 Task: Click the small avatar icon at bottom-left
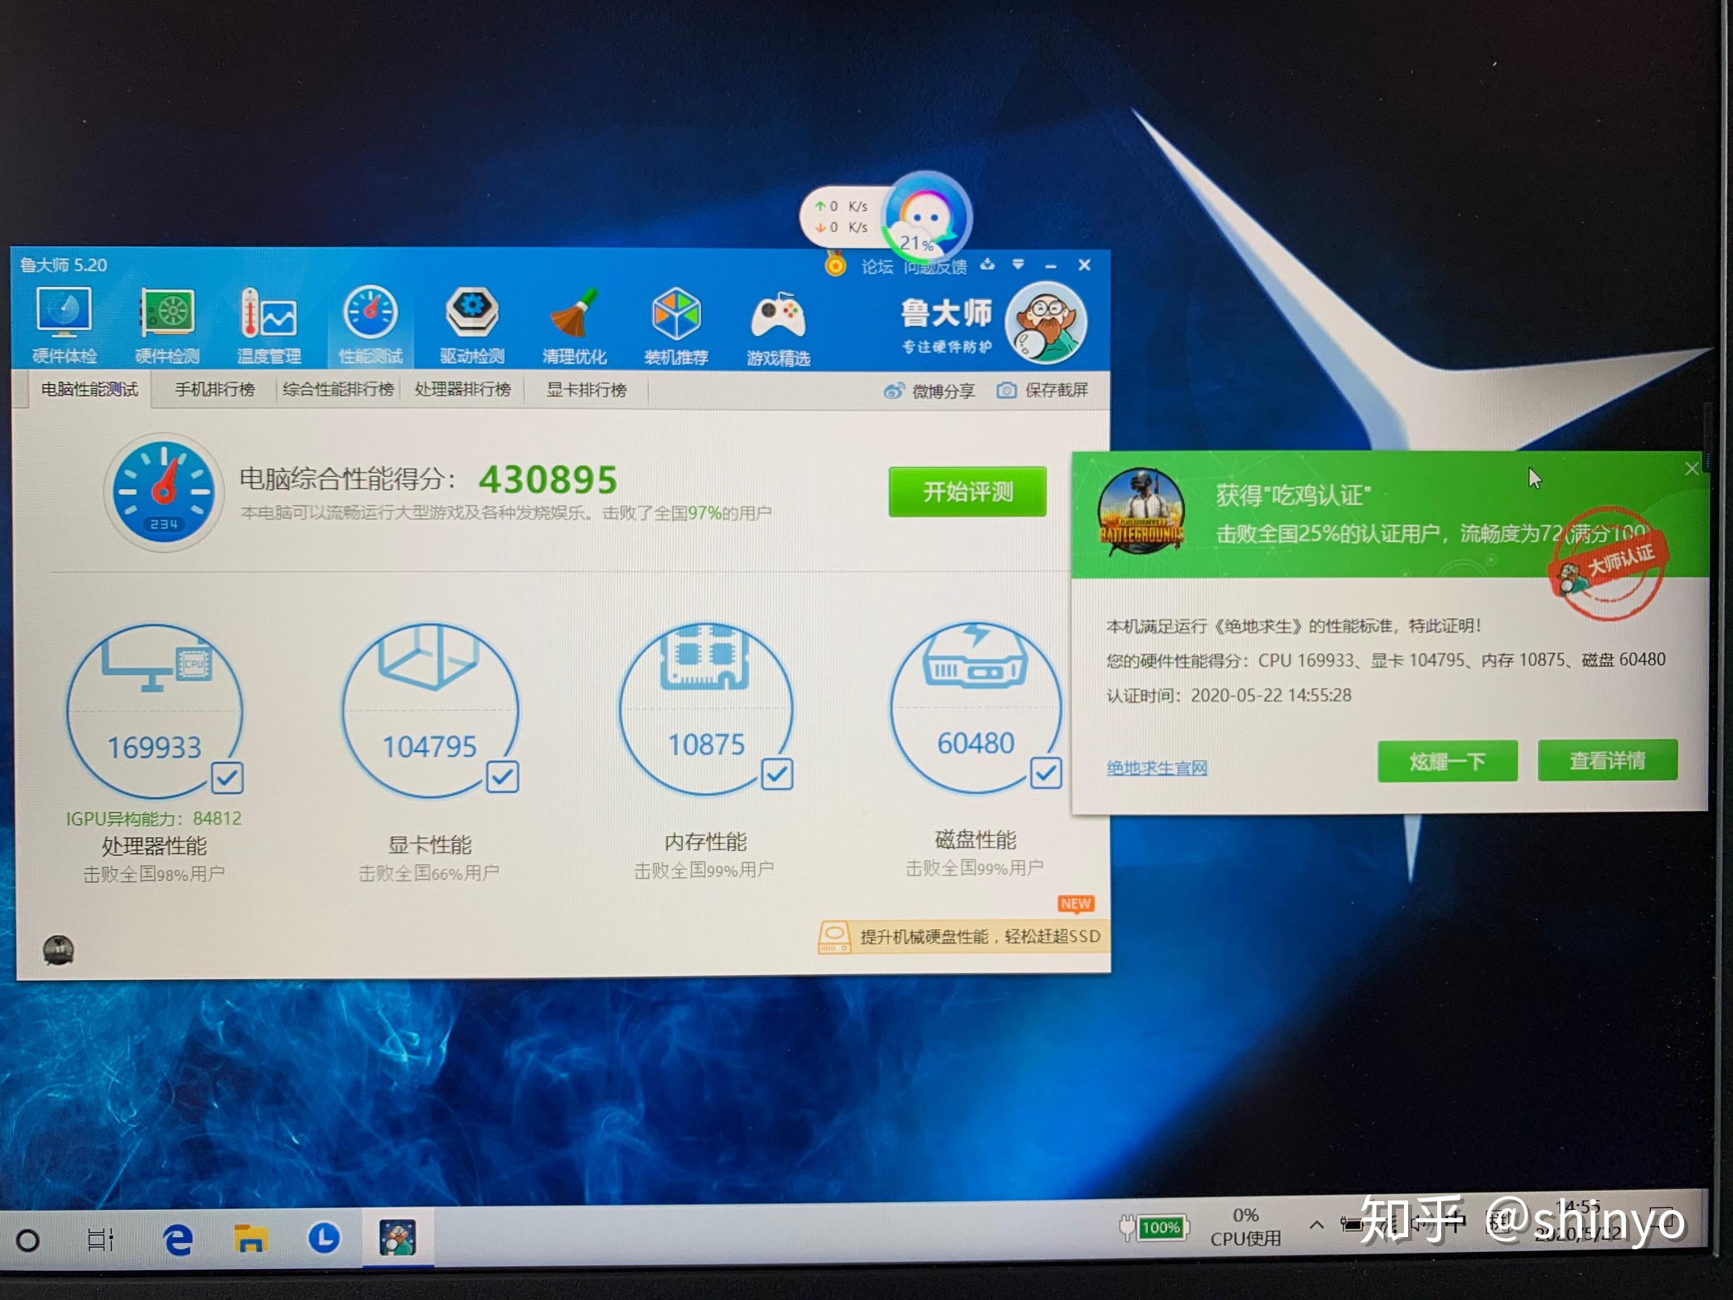coord(58,950)
